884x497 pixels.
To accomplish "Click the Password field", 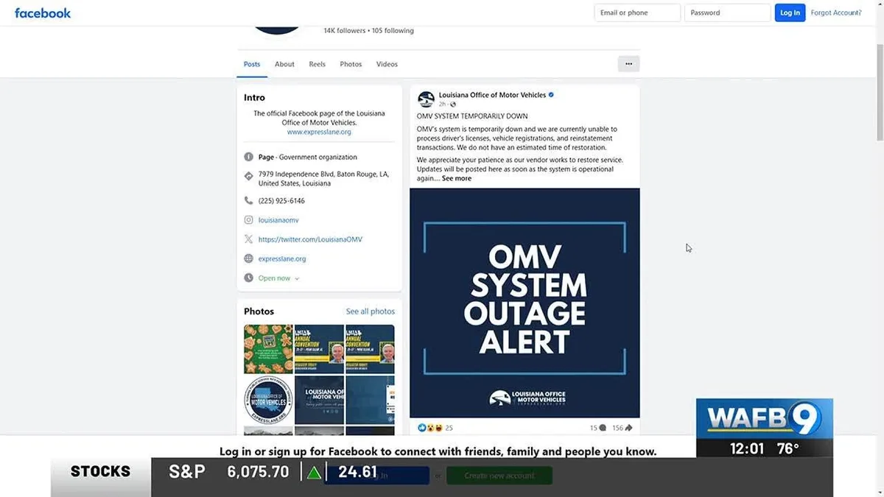I will [727, 13].
